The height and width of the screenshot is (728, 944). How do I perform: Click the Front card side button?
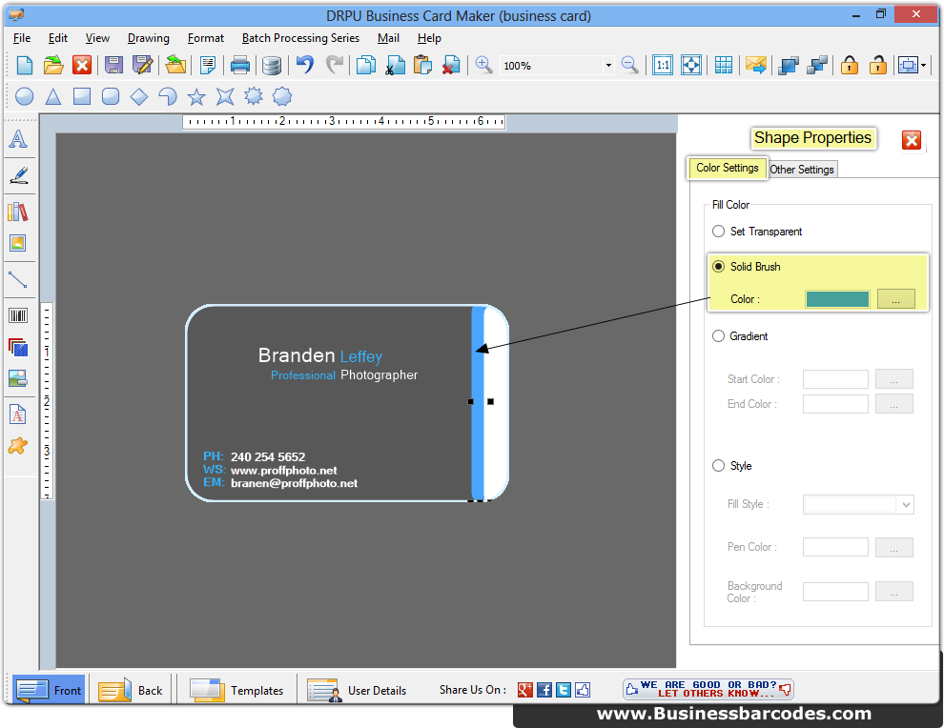pyautogui.click(x=49, y=690)
